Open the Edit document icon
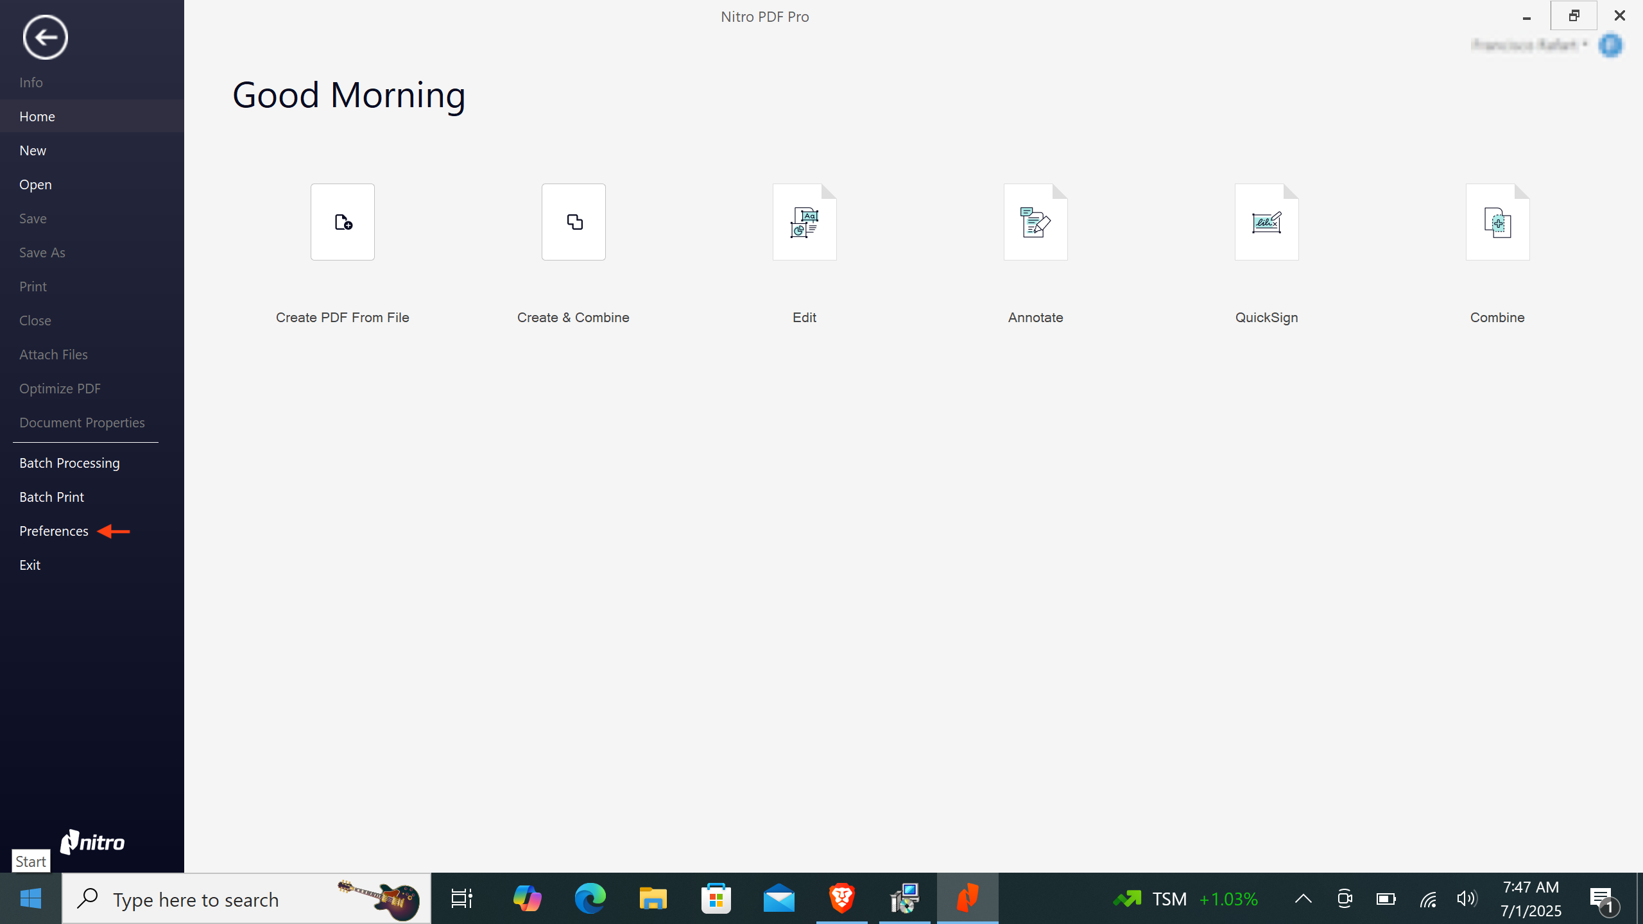This screenshot has width=1643, height=924. click(804, 222)
